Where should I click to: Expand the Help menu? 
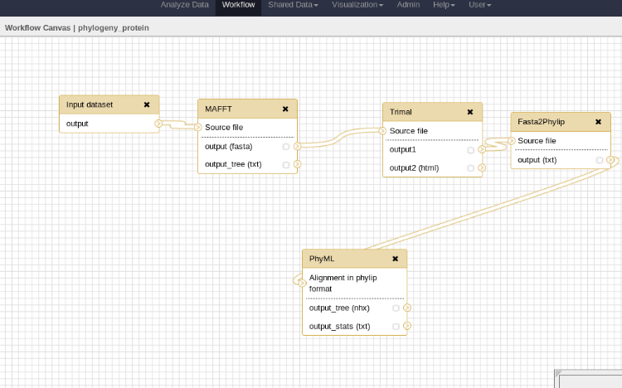444,5
